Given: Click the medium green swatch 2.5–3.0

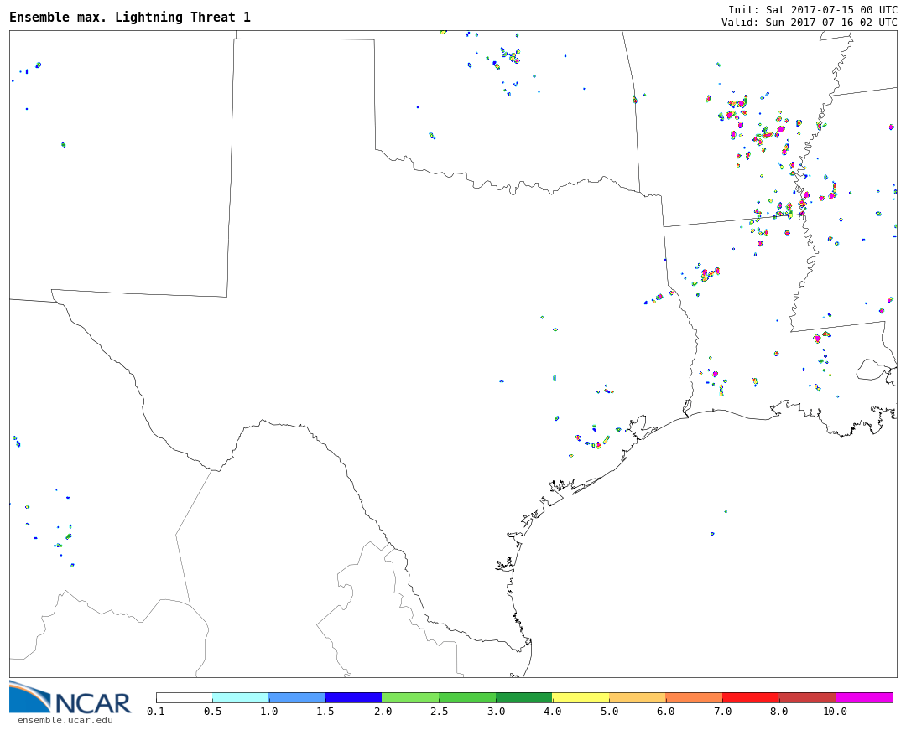Looking at the screenshot, I should pyautogui.click(x=467, y=697).
